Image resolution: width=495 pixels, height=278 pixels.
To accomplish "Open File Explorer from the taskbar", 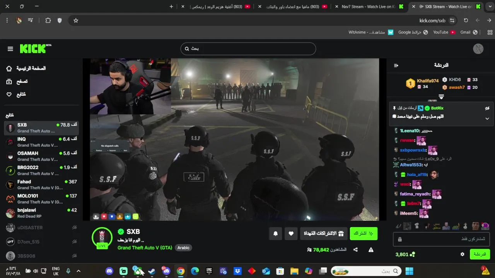I will 294,271.
